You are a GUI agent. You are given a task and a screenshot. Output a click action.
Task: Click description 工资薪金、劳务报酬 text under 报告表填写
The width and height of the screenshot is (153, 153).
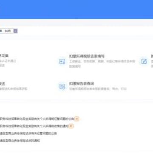[x=102, y=64]
